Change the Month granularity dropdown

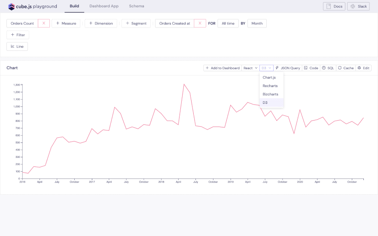[x=257, y=23]
